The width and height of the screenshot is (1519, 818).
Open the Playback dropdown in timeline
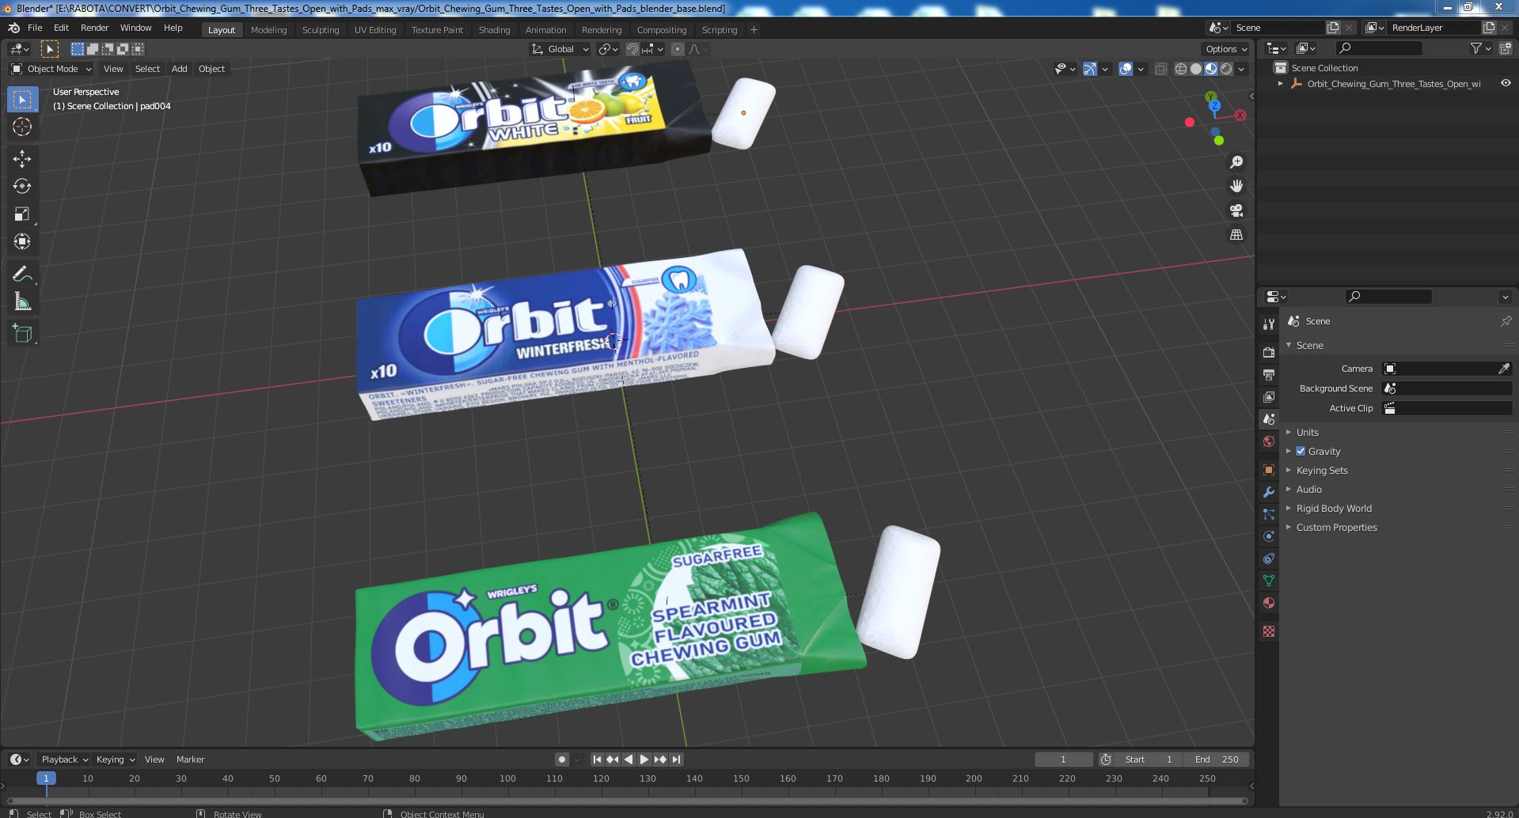64,759
